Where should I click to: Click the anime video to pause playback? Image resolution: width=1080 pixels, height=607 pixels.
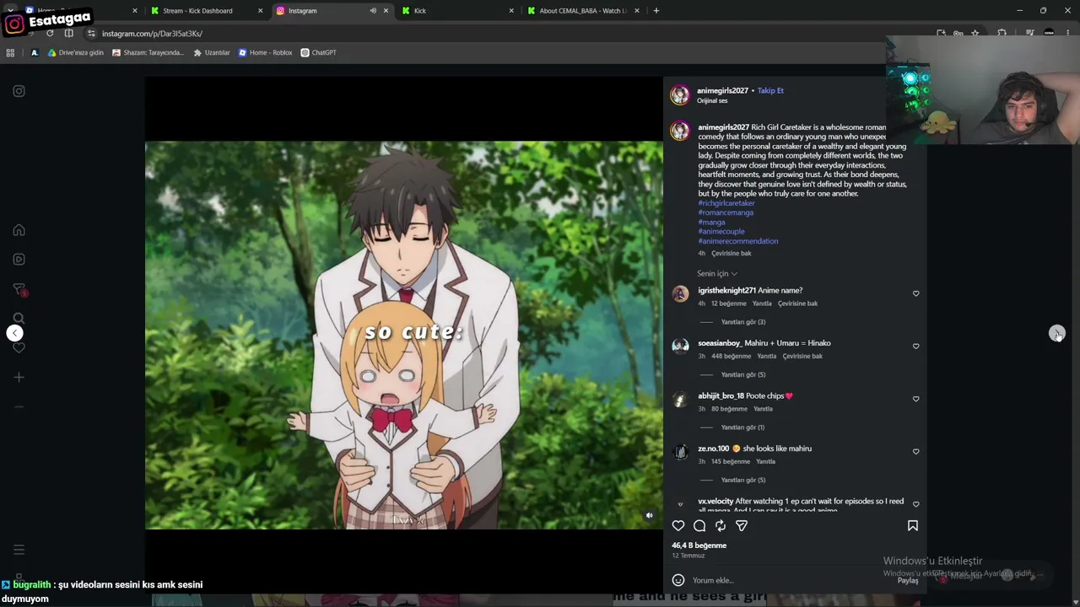click(x=404, y=336)
